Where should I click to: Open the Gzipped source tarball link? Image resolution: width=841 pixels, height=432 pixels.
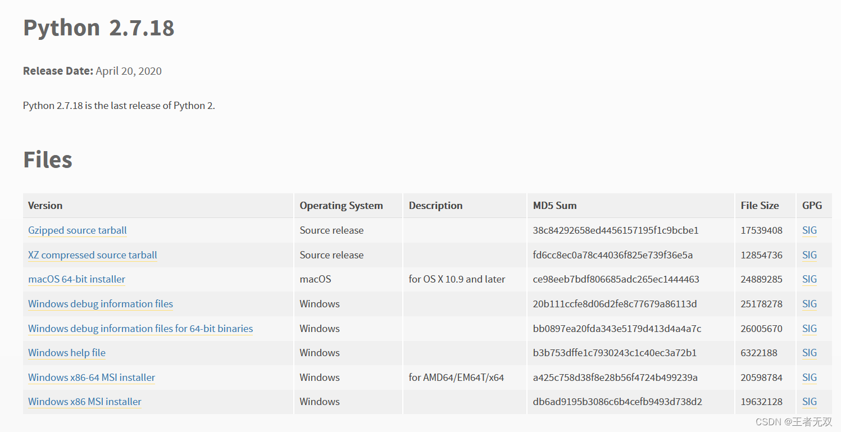click(x=78, y=230)
